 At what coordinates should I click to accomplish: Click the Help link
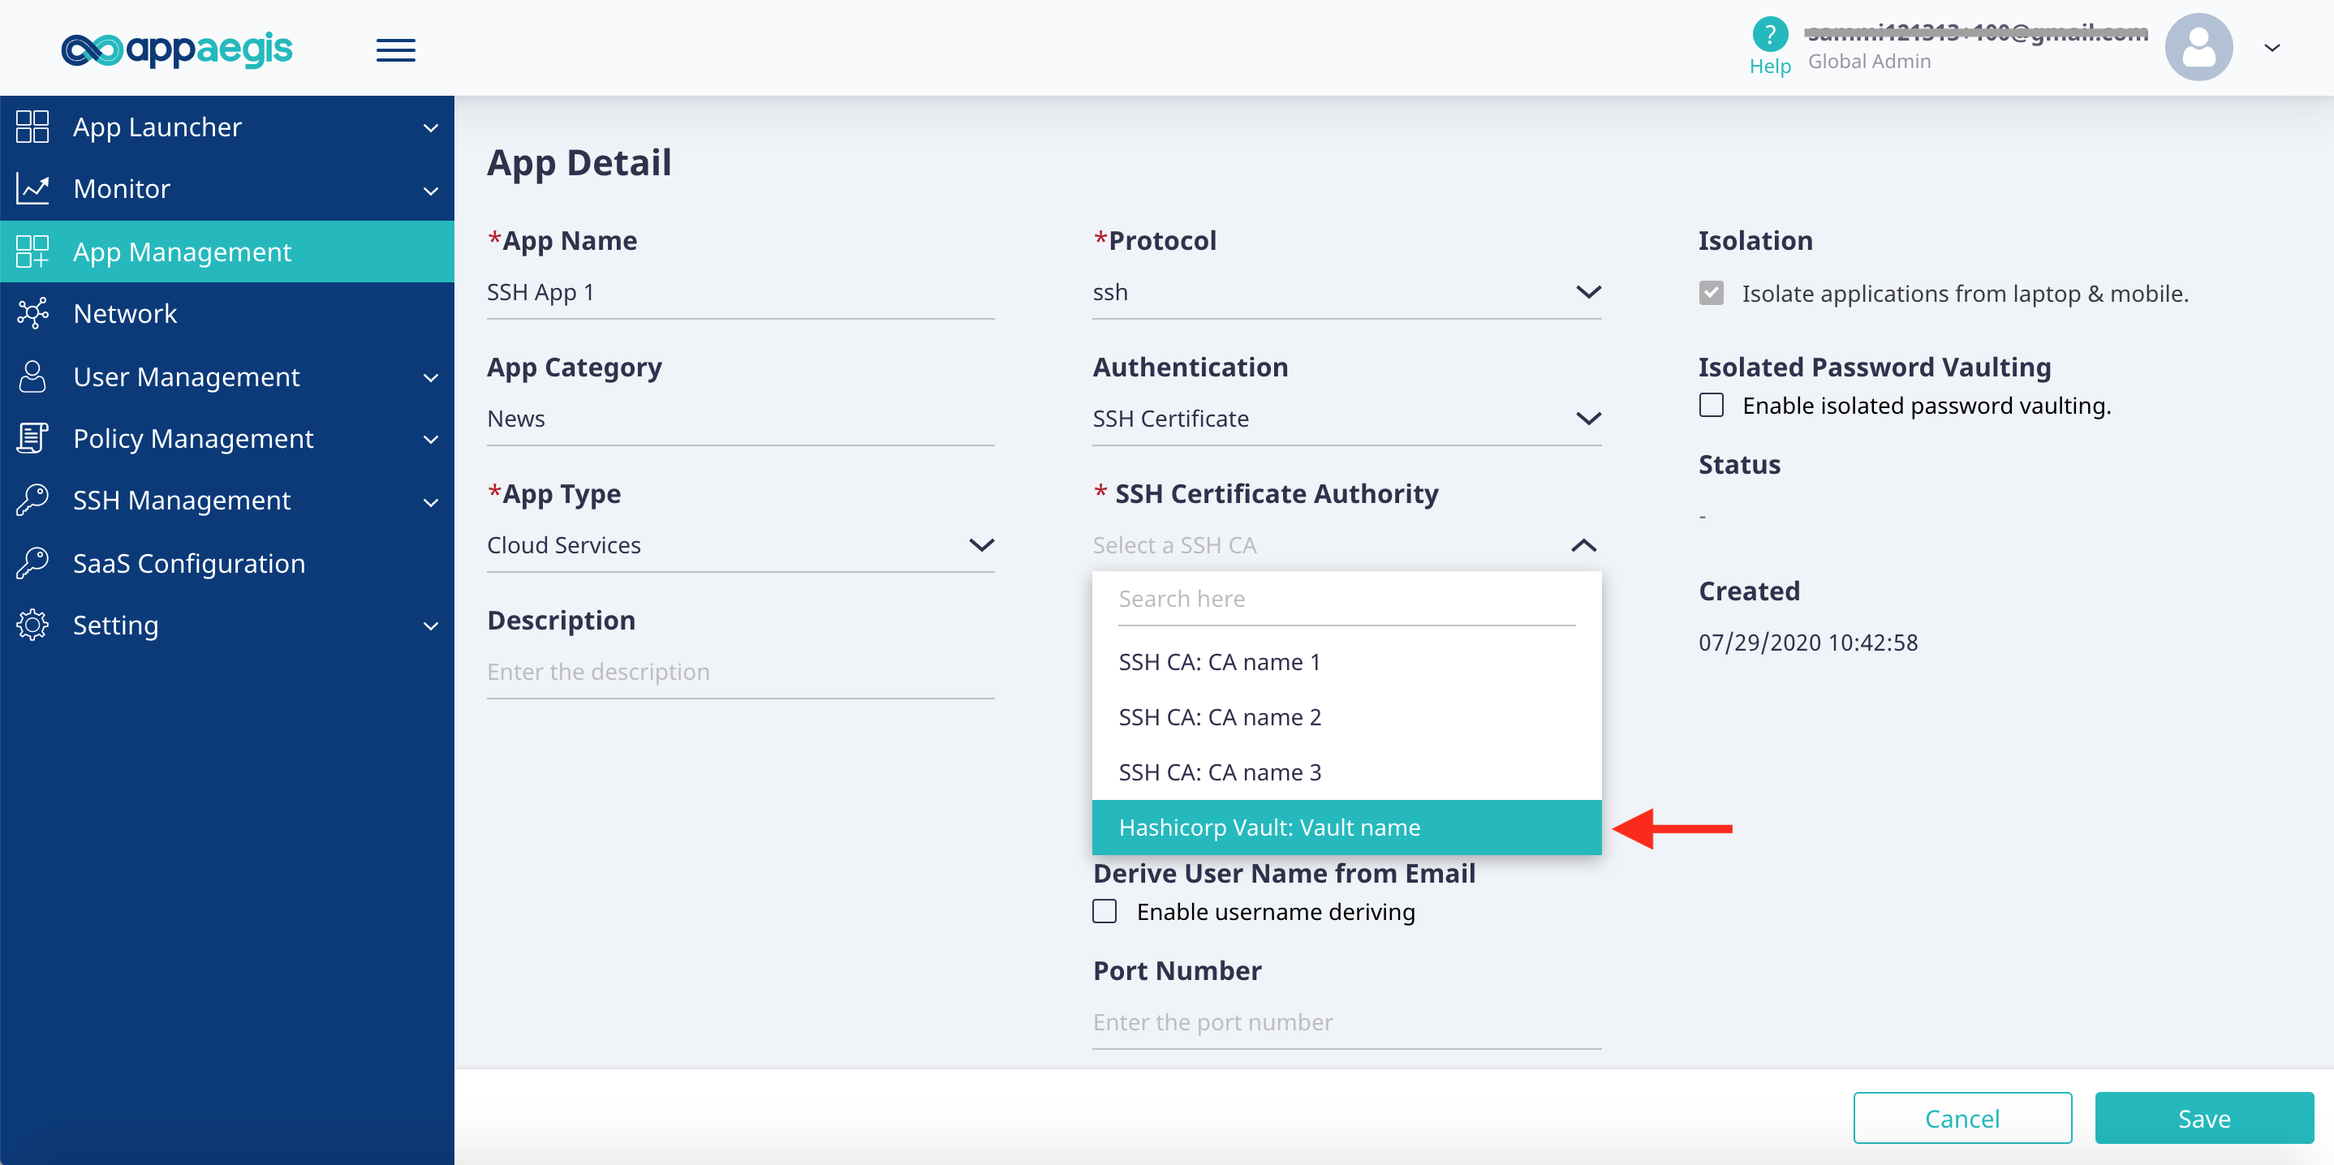pos(1769,67)
